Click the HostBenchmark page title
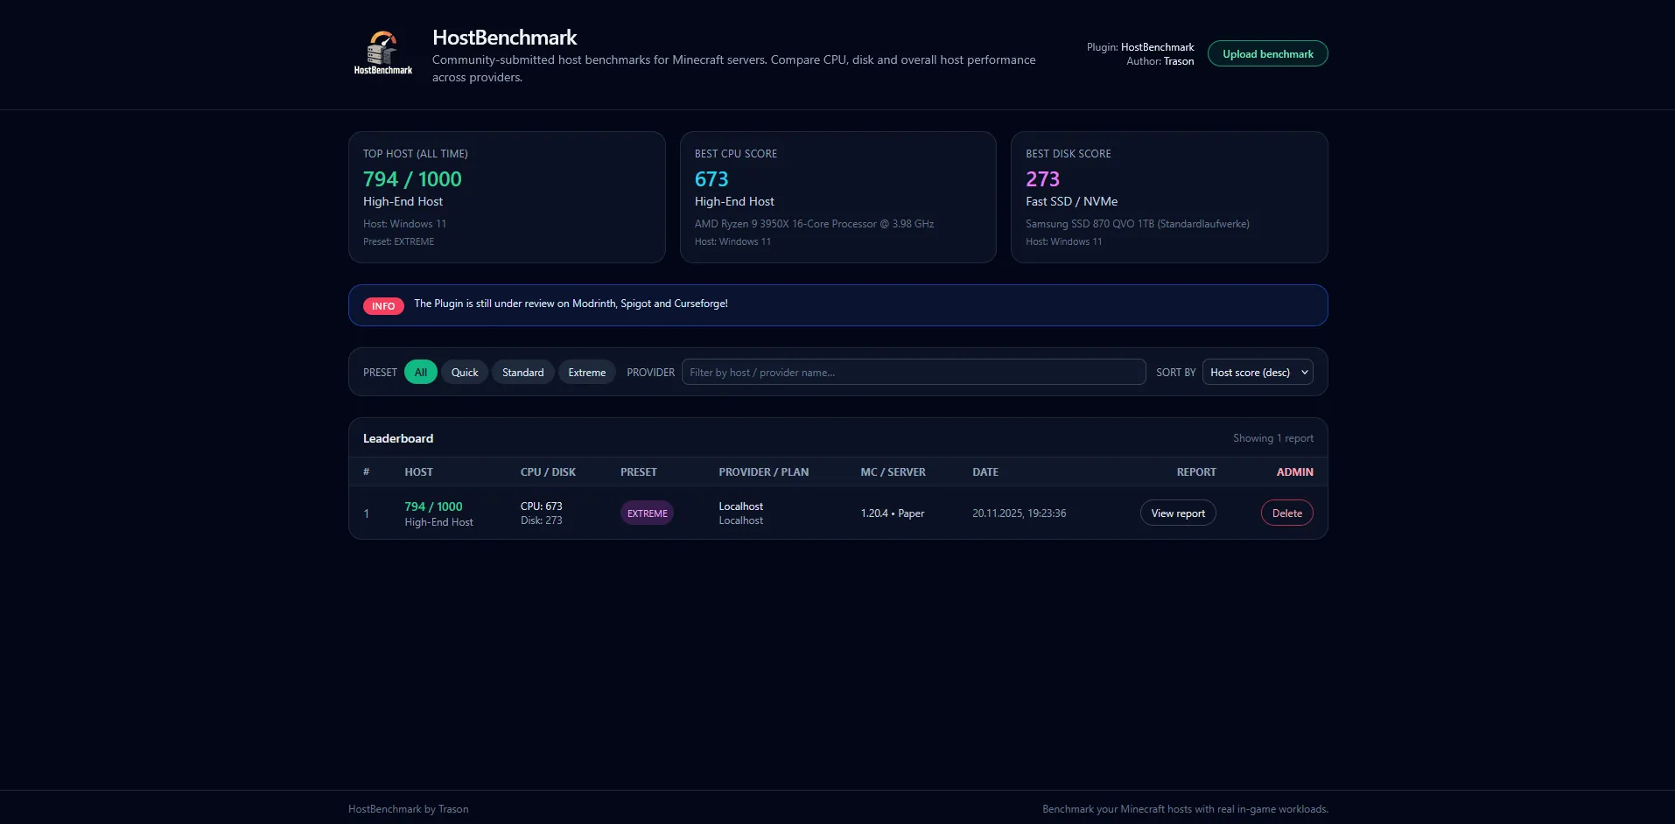This screenshot has height=824, width=1675. (504, 38)
